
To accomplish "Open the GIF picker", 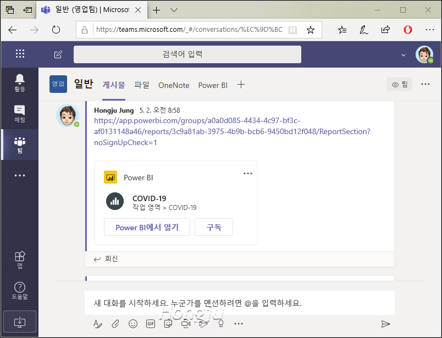I will [151, 324].
